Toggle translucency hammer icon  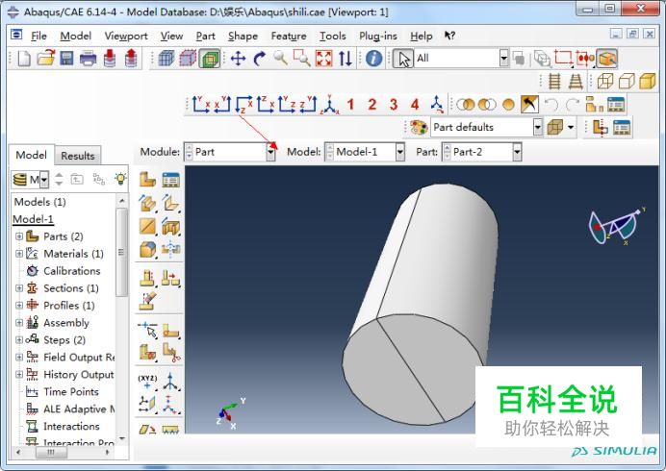[x=529, y=105]
